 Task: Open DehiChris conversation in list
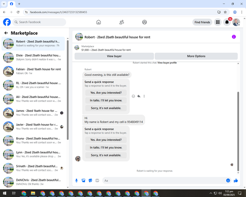[33, 182]
